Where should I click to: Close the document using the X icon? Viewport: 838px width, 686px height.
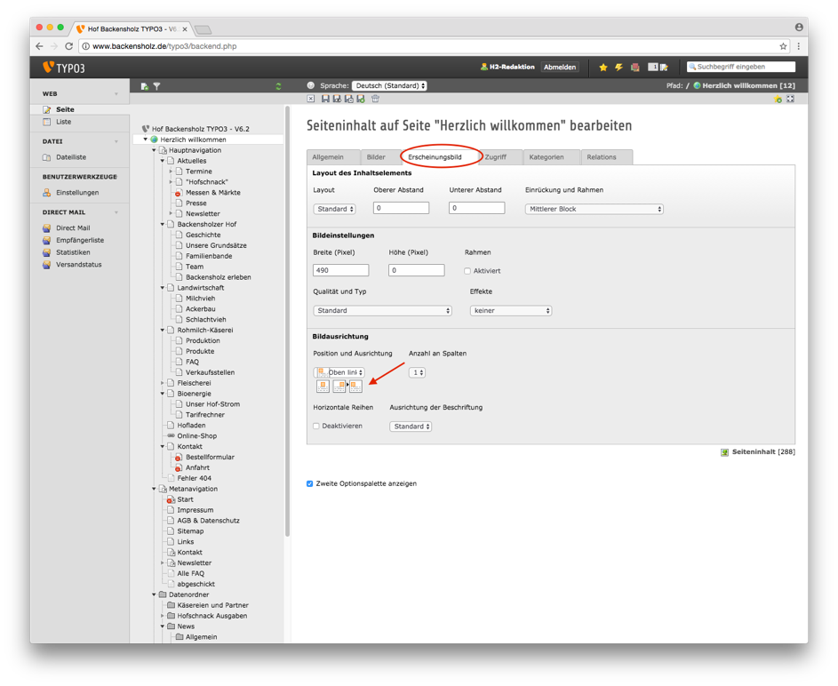click(311, 99)
